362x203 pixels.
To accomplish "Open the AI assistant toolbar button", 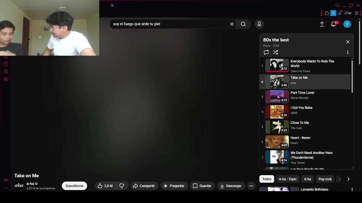I will click(348, 13).
